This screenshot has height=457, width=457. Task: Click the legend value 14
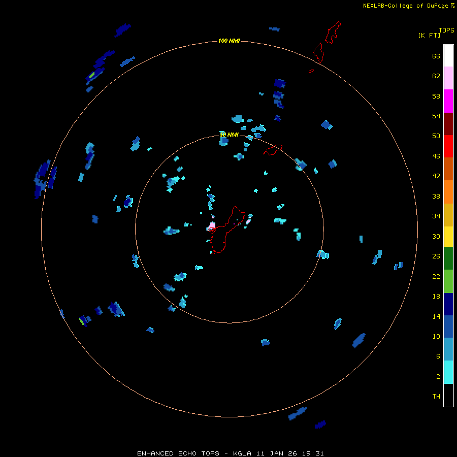(436, 316)
